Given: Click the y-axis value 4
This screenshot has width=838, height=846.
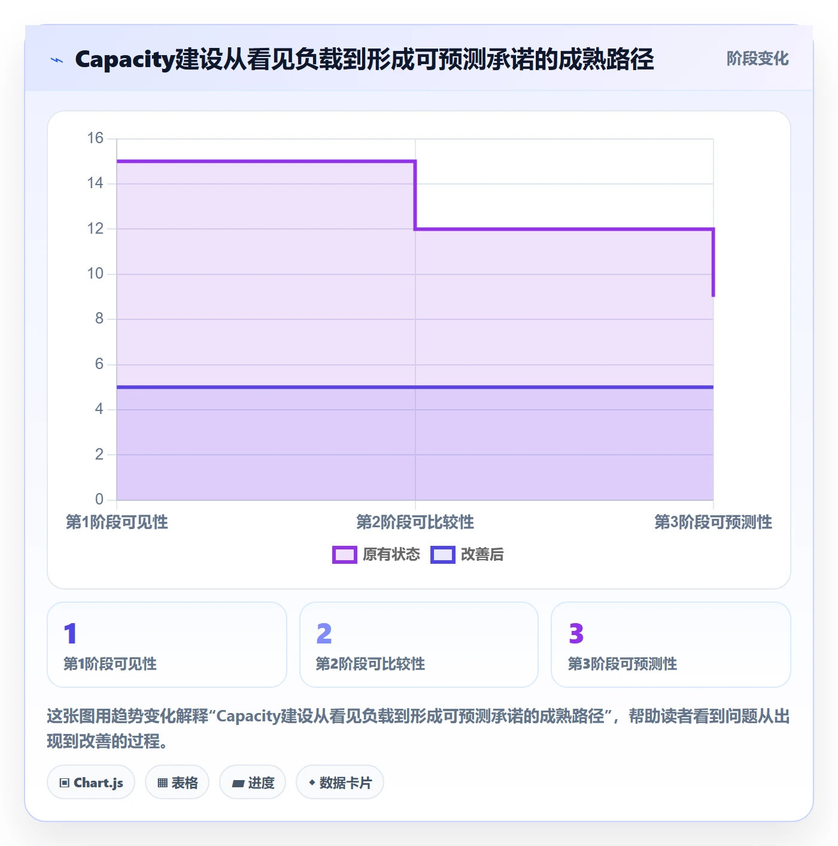Looking at the screenshot, I should pos(99,409).
